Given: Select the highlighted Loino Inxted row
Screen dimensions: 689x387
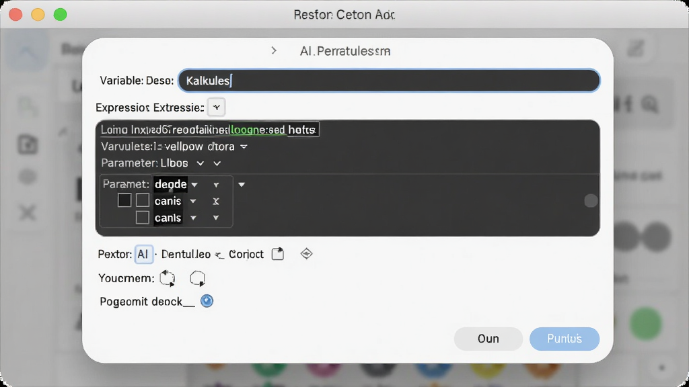Looking at the screenshot, I should (x=210, y=130).
